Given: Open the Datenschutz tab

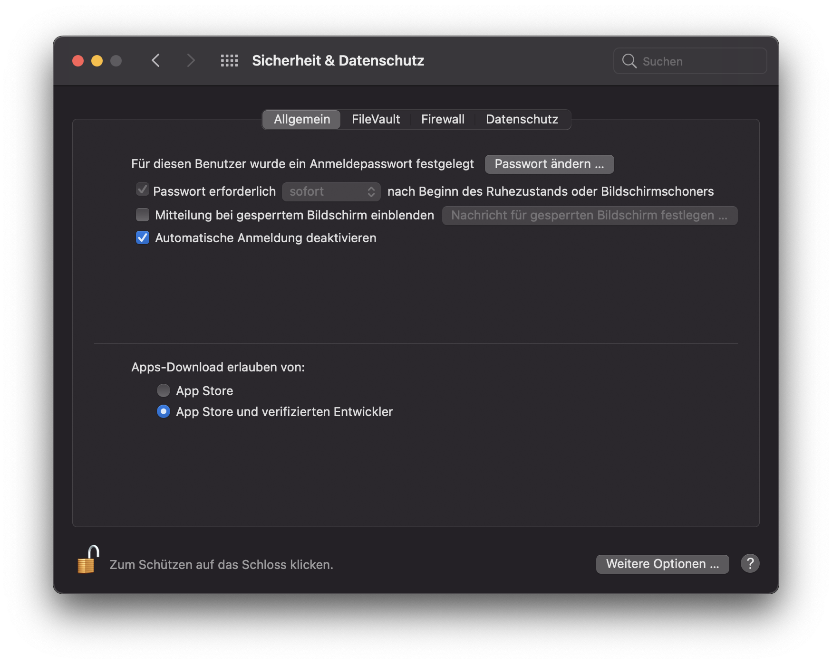Looking at the screenshot, I should 522,119.
